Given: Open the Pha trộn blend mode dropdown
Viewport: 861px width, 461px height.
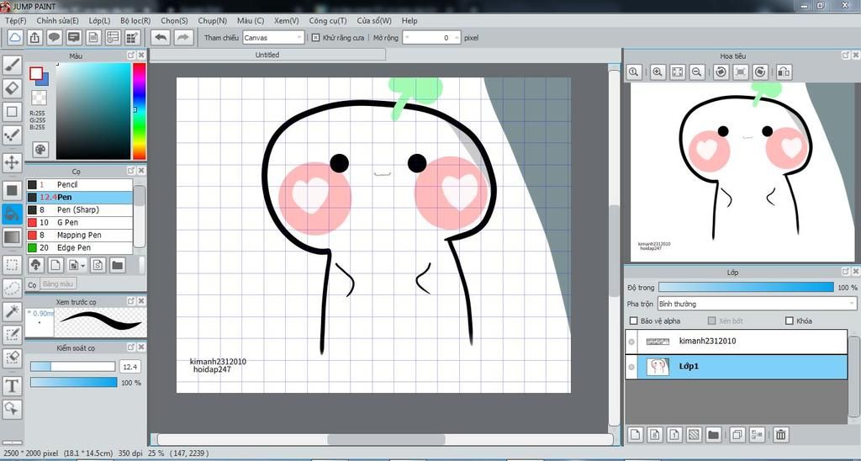Looking at the screenshot, I should [x=757, y=304].
